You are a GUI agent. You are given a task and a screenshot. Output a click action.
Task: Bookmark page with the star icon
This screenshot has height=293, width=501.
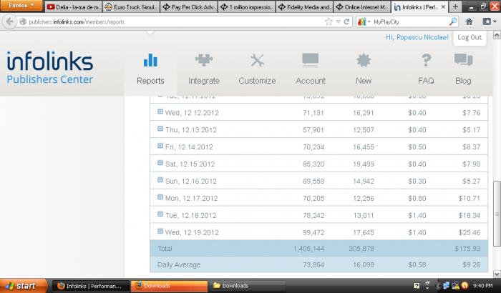[x=329, y=21]
